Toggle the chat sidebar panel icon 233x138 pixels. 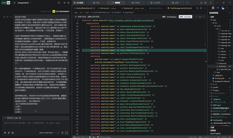click(x=15, y=3)
